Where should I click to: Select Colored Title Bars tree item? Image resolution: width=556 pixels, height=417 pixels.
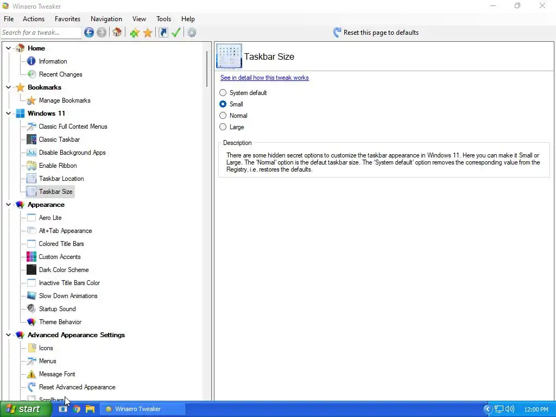coord(61,244)
